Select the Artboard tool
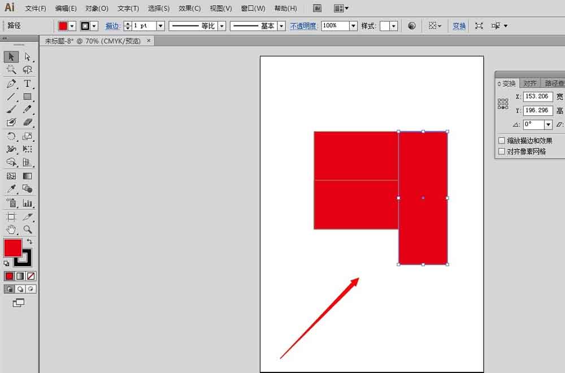565x373 pixels. (x=11, y=217)
